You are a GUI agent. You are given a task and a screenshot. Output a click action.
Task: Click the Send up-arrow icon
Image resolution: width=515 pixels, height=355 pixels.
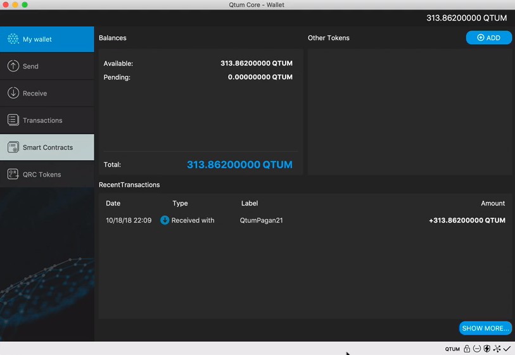[13, 66]
